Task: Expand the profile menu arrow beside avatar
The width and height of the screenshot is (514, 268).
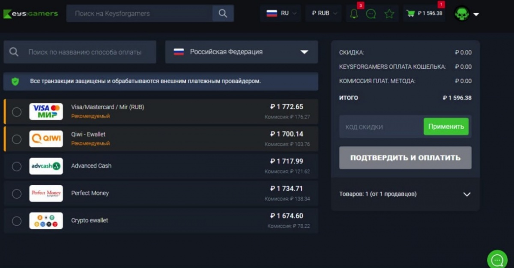Action: pos(476,14)
